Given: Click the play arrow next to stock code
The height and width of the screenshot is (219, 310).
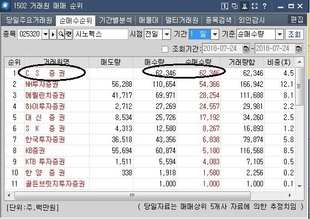Looking at the screenshot, I should pos(53,34).
